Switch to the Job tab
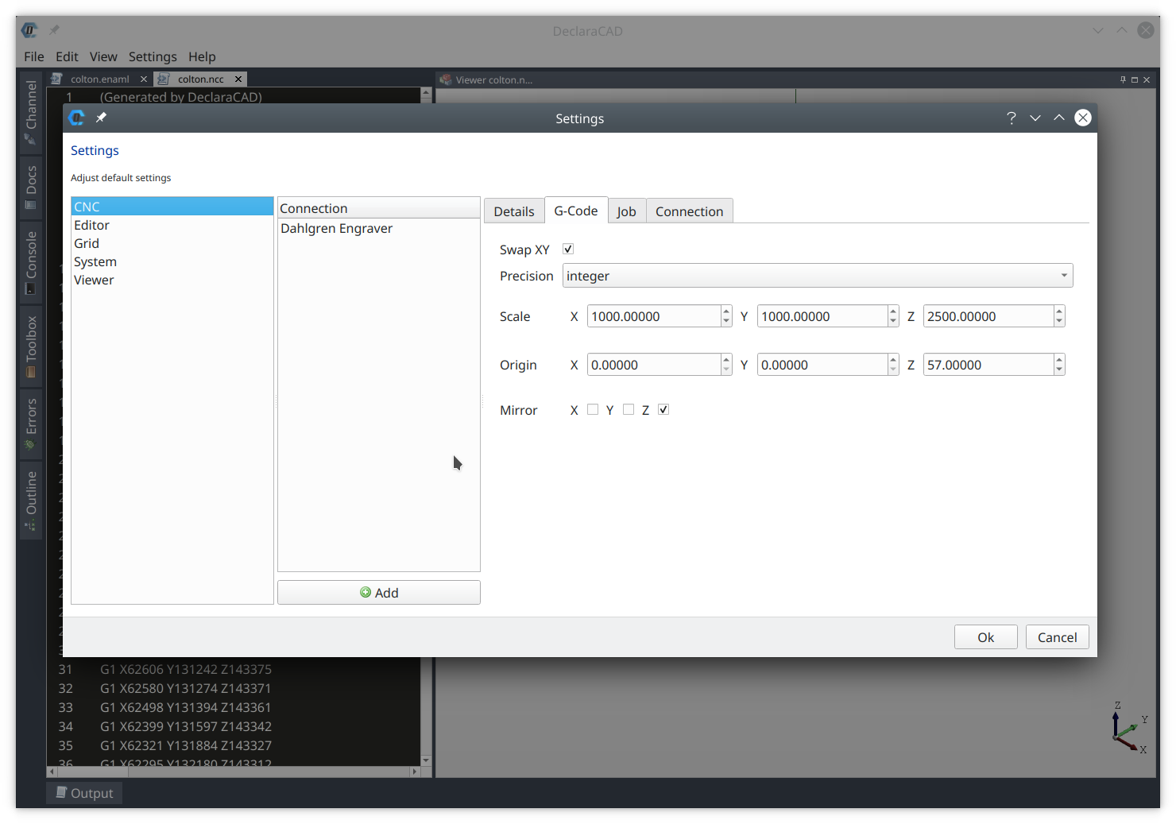The width and height of the screenshot is (1176, 824). (x=627, y=211)
